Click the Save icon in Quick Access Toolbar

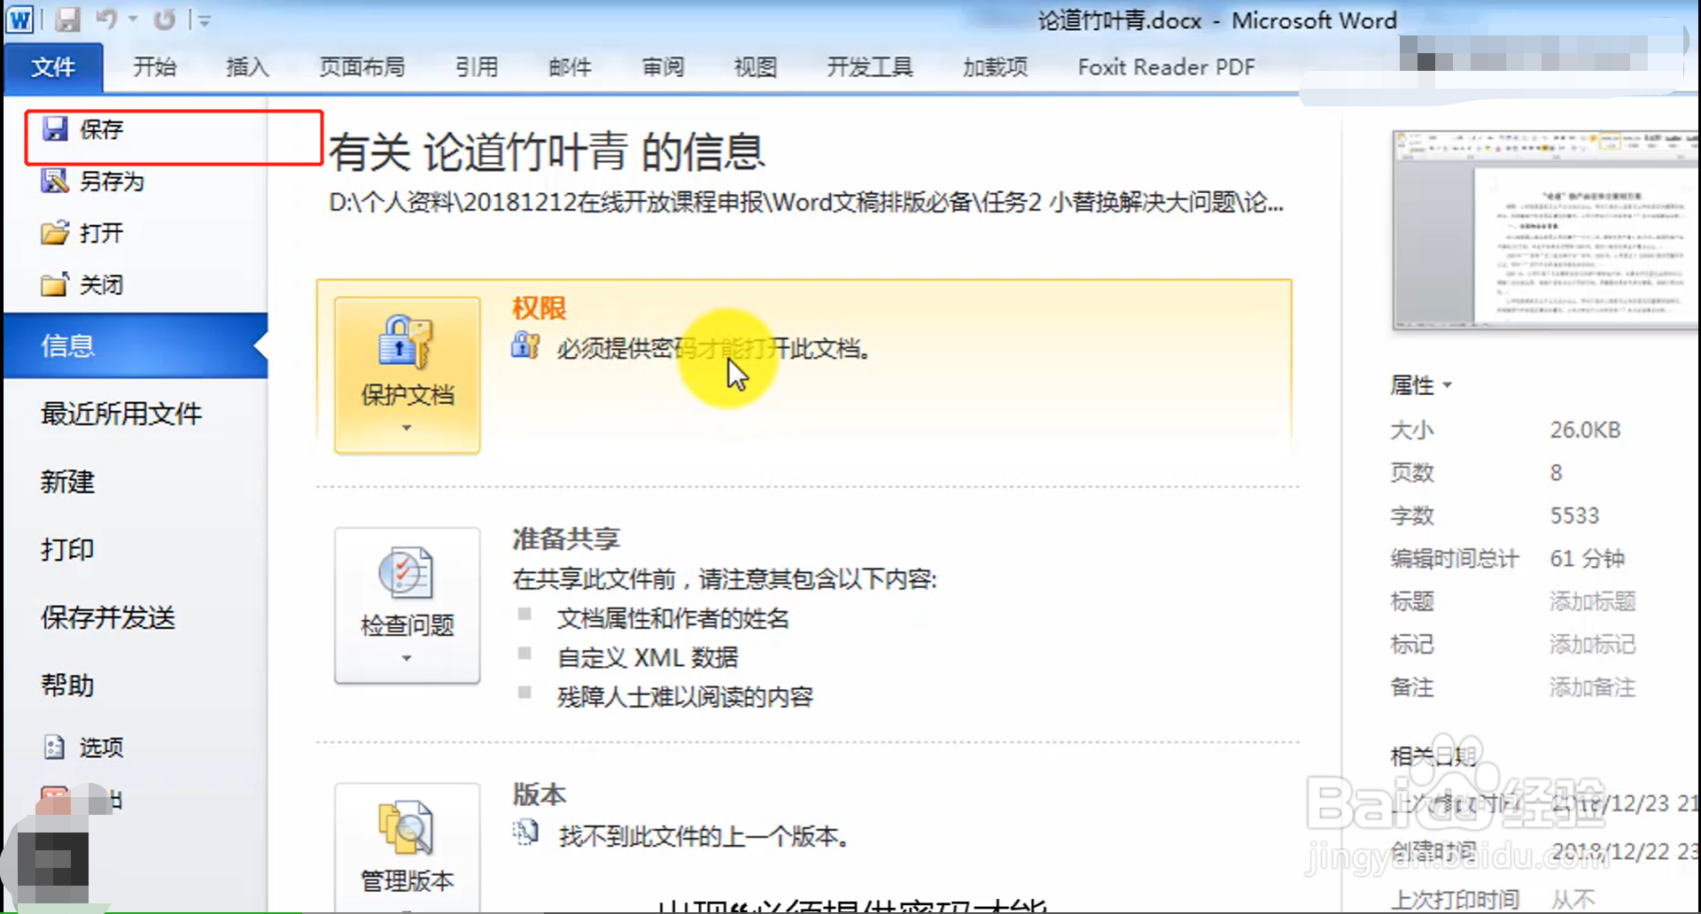coord(67,19)
